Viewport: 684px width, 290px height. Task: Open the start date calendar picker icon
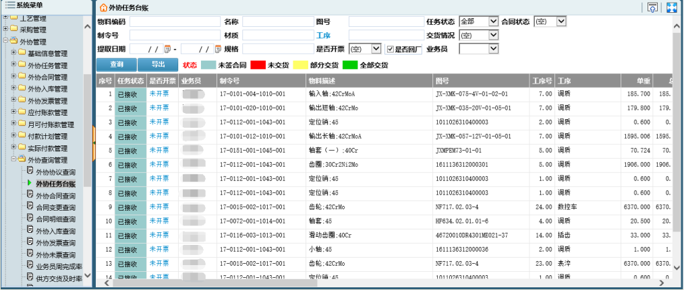pyautogui.click(x=166, y=49)
